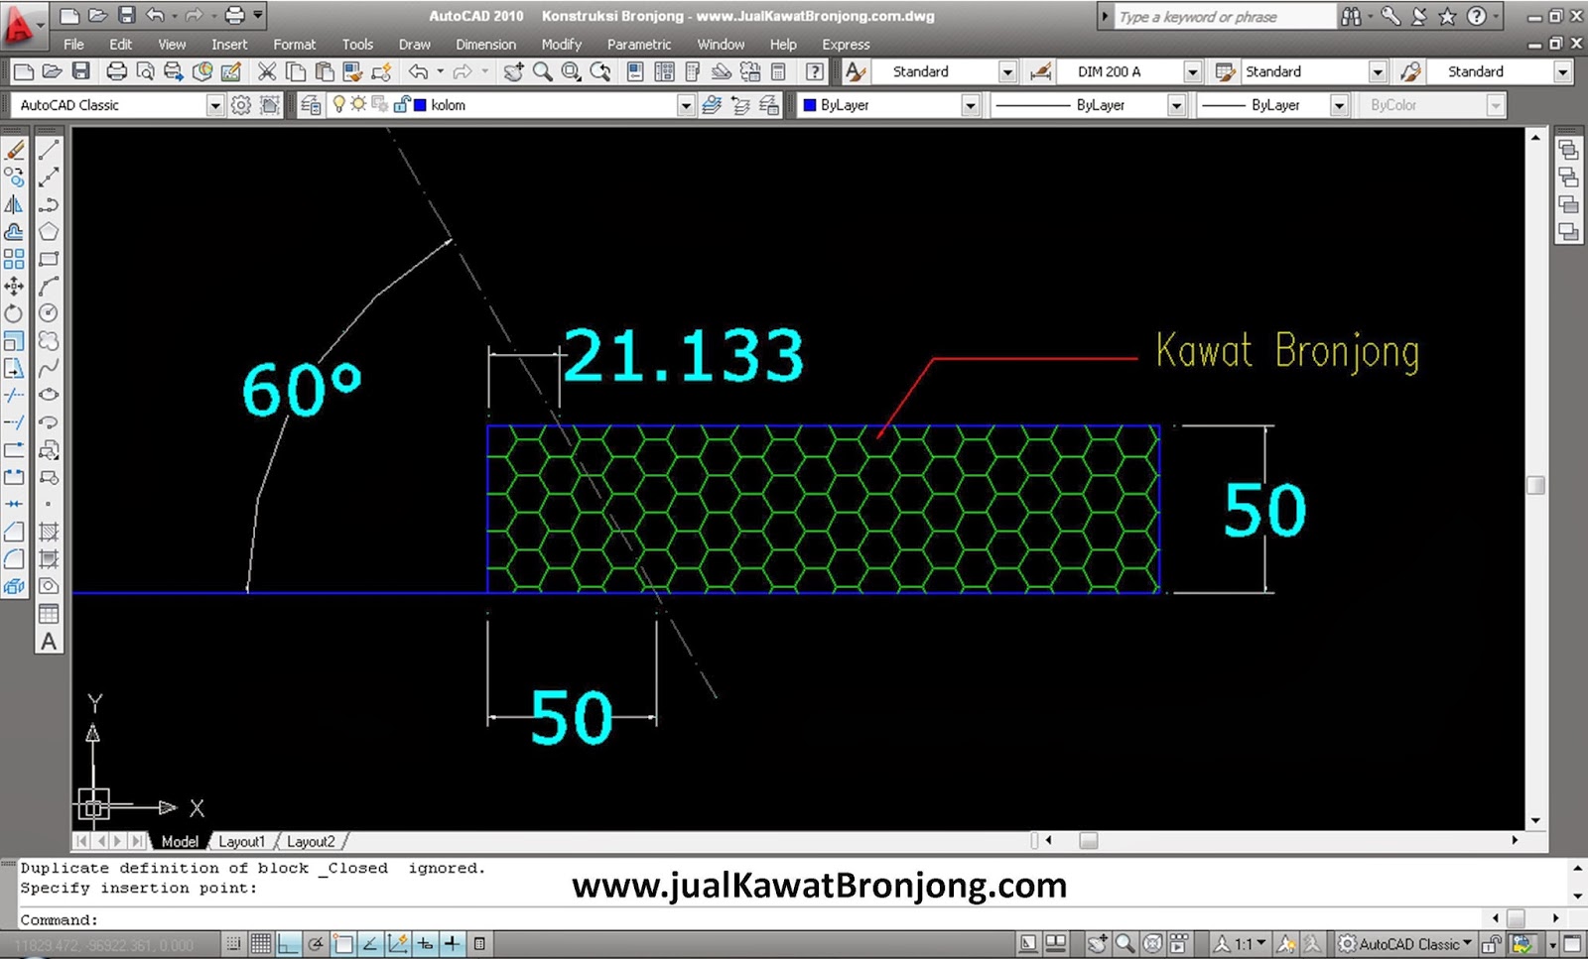Open the ByLayer lineweight dropdown
This screenshot has height=959, width=1588.
(x=1339, y=105)
